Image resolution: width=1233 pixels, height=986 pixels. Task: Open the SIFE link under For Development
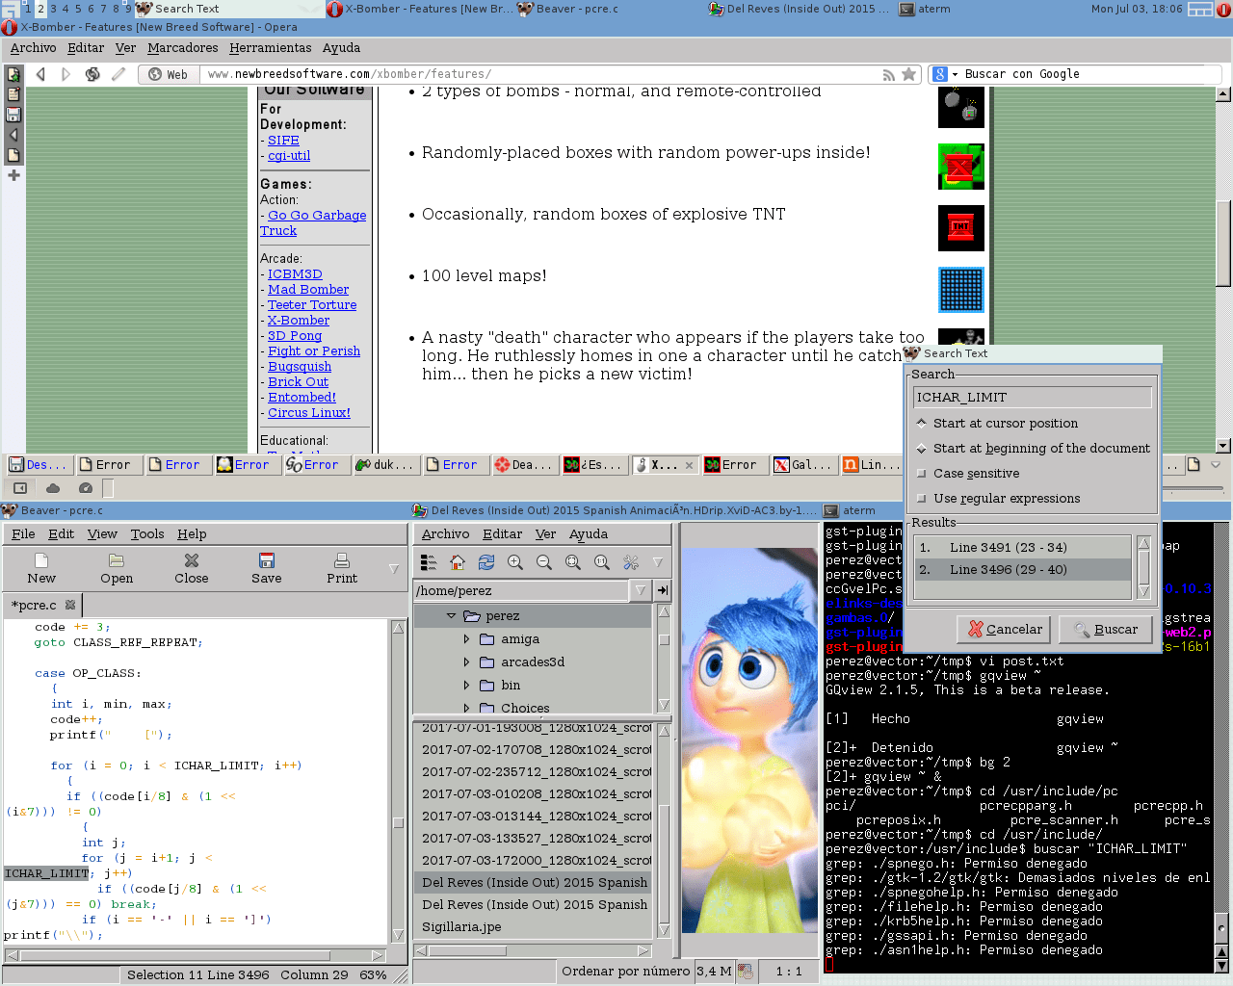point(283,141)
